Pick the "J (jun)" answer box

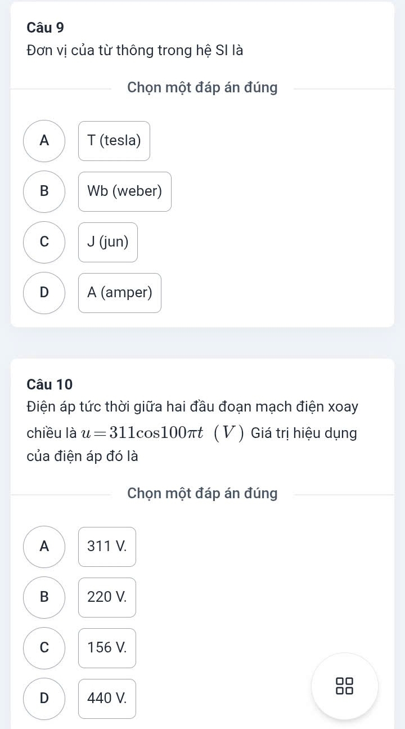[x=108, y=242]
